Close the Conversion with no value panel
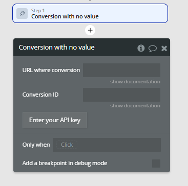The height and width of the screenshot is (186, 188). [164, 49]
